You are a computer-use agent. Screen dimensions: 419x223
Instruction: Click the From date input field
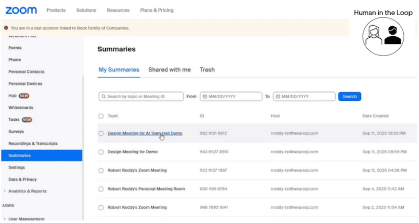231,97
